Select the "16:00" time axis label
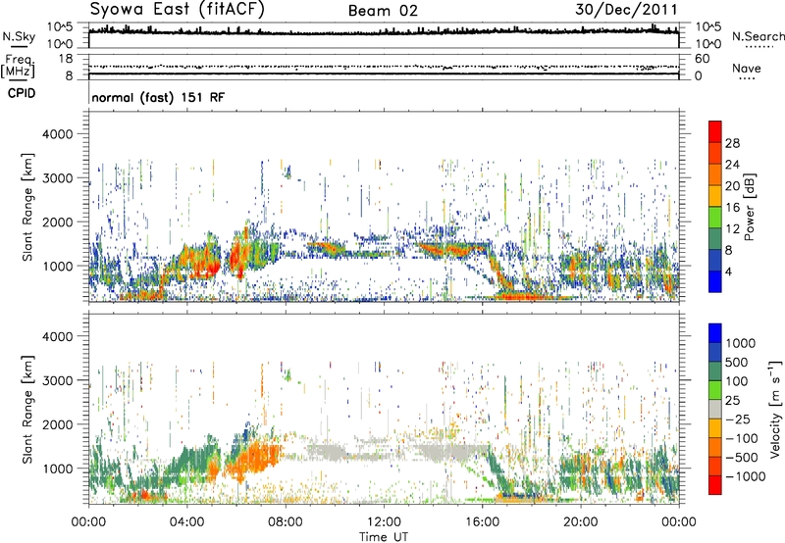785x543 pixels. click(482, 522)
